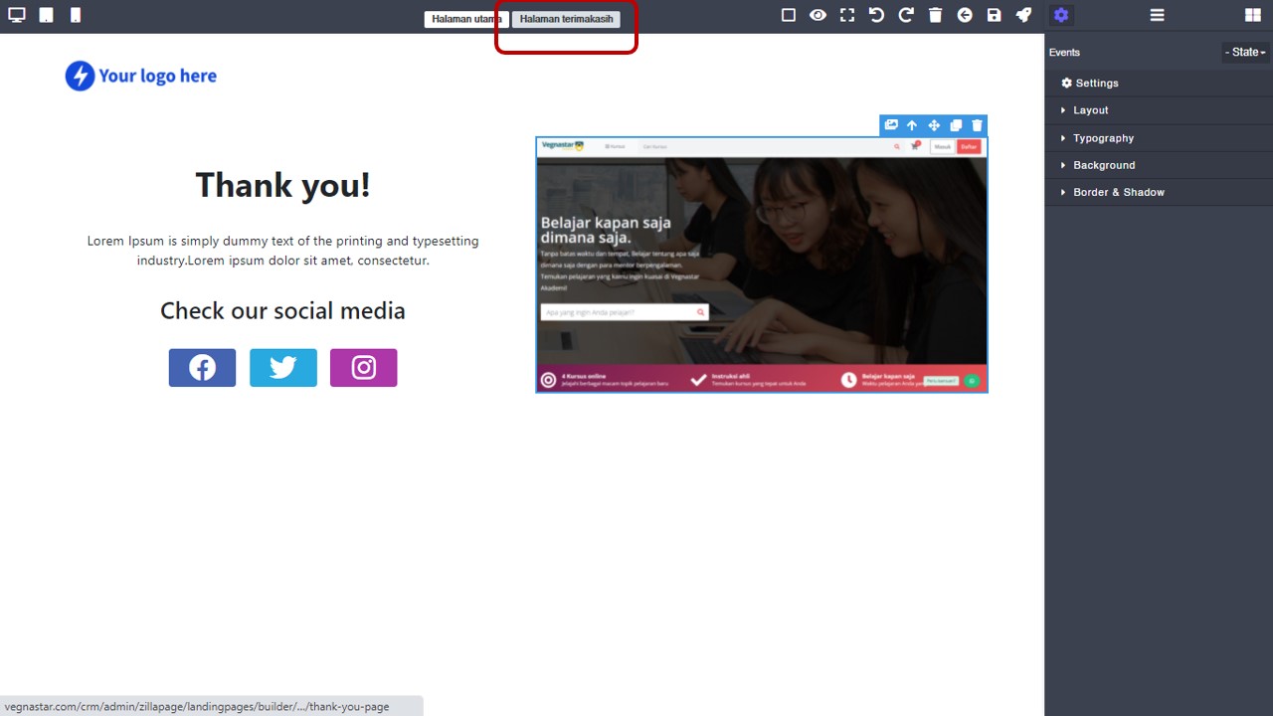This screenshot has height=716, width=1273.
Task: Click the save floppy disk icon
Action: [994, 15]
